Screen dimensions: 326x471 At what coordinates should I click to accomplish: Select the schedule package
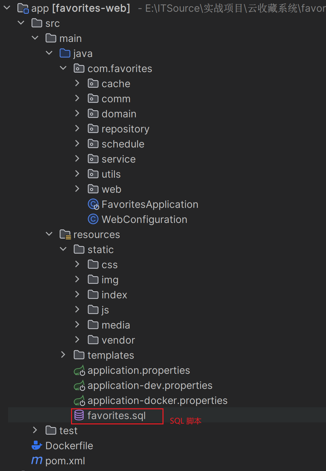tap(123, 144)
